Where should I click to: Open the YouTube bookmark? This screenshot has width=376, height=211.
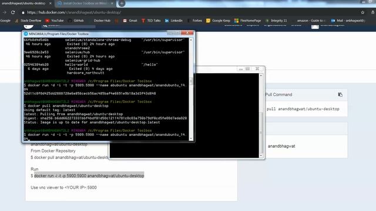[55, 21]
